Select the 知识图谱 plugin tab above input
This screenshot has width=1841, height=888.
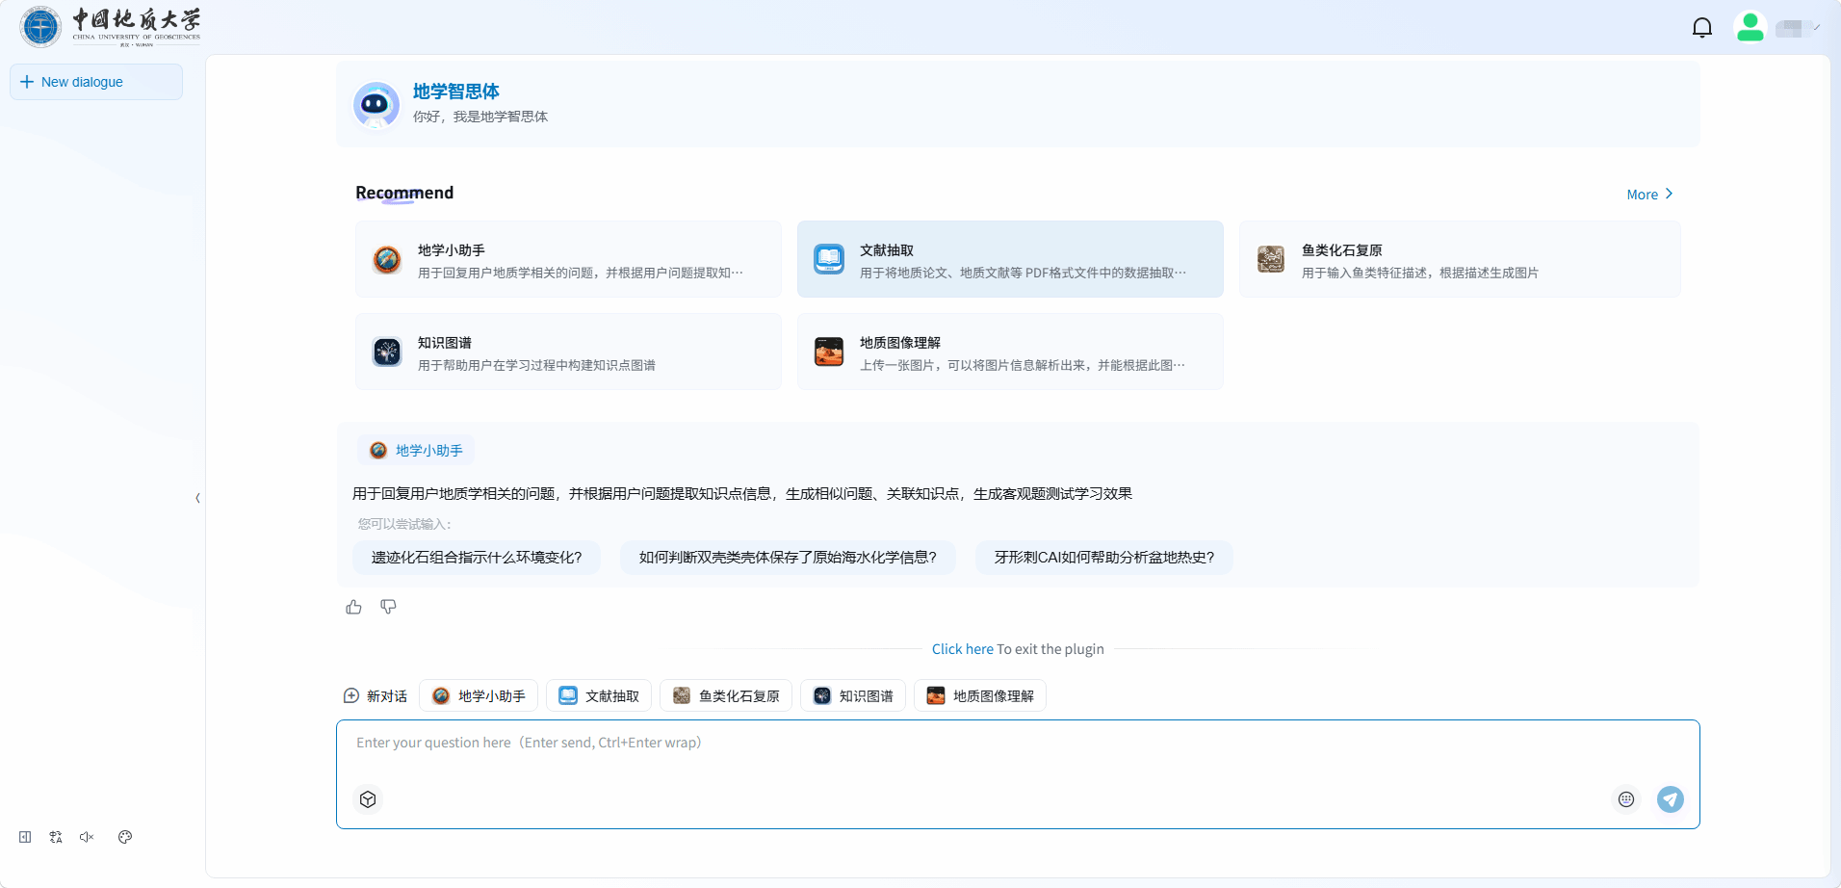coord(853,695)
